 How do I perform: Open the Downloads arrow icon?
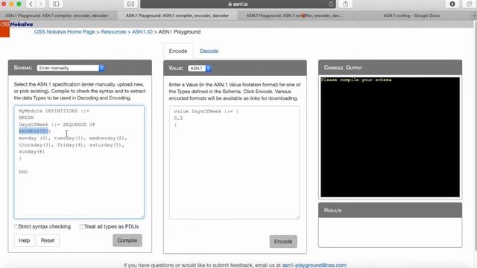[452, 4]
